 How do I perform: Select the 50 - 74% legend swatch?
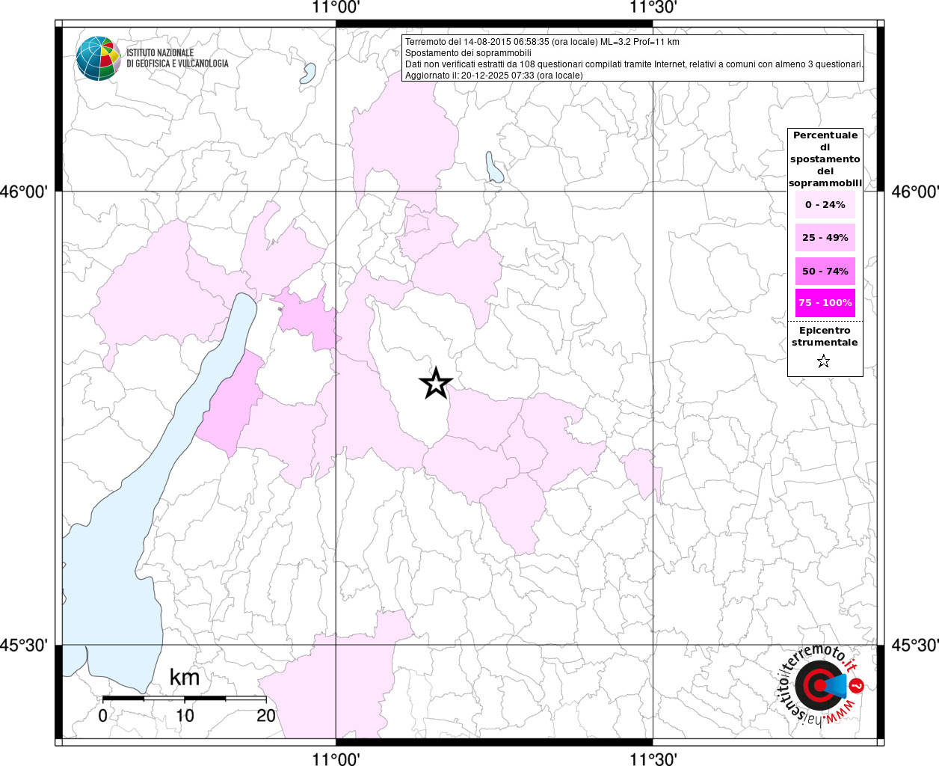(825, 271)
